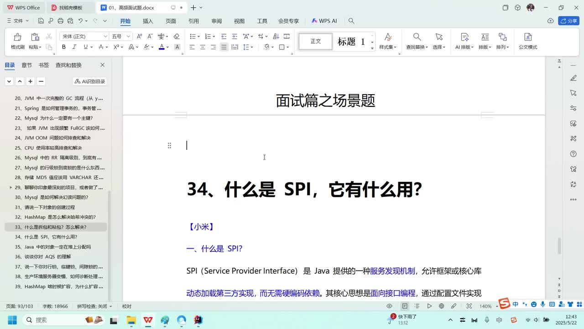Viewport: 584px width, 329px height.
Task: Expand the style gallery list
Action: pyautogui.click(x=372, y=48)
